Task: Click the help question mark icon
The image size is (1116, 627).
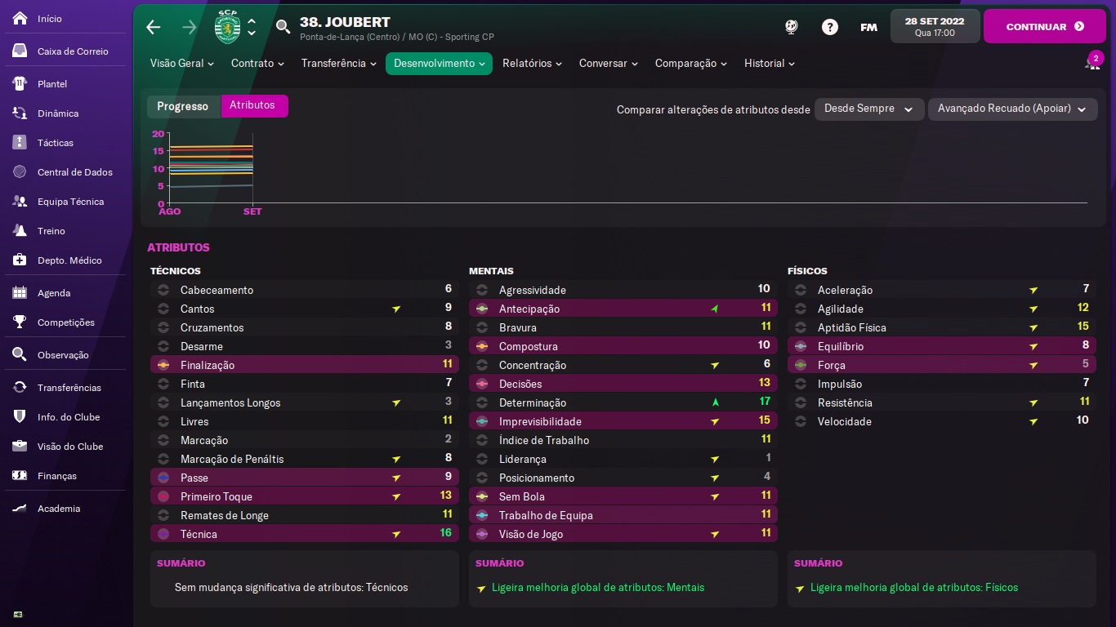Action: [x=830, y=27]
